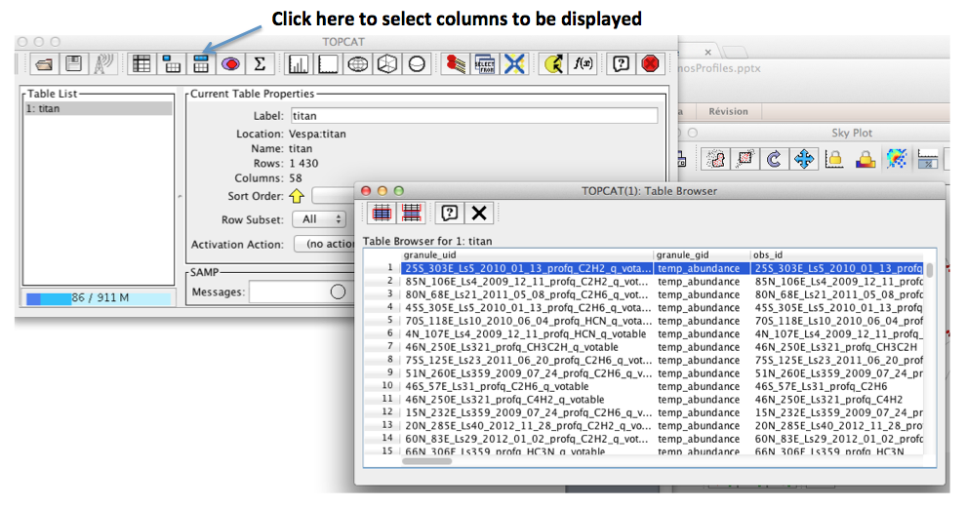Click the SAMP connection status circle
Image resolution: width=966 pixels, height=507 pixels.
pos(338,292)
